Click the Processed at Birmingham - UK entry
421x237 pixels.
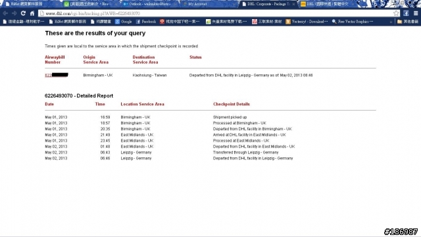[239, 123]
